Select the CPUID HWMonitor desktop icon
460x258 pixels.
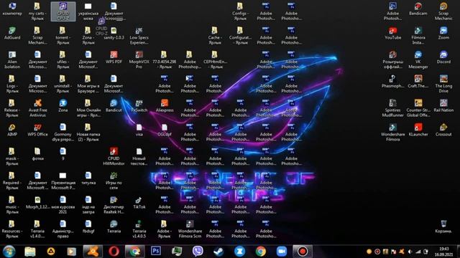tap(114, 156)
